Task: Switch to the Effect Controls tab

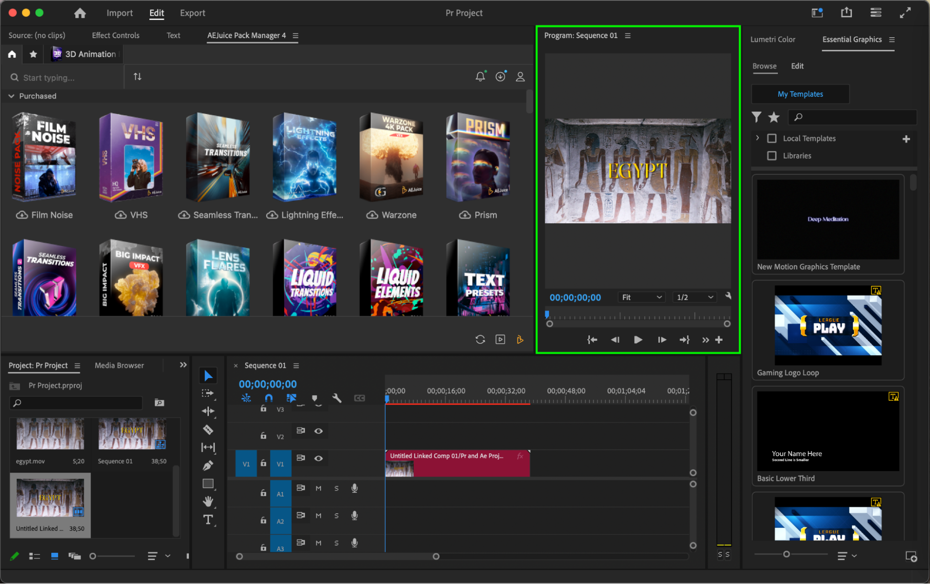Action: coord(115,35)
